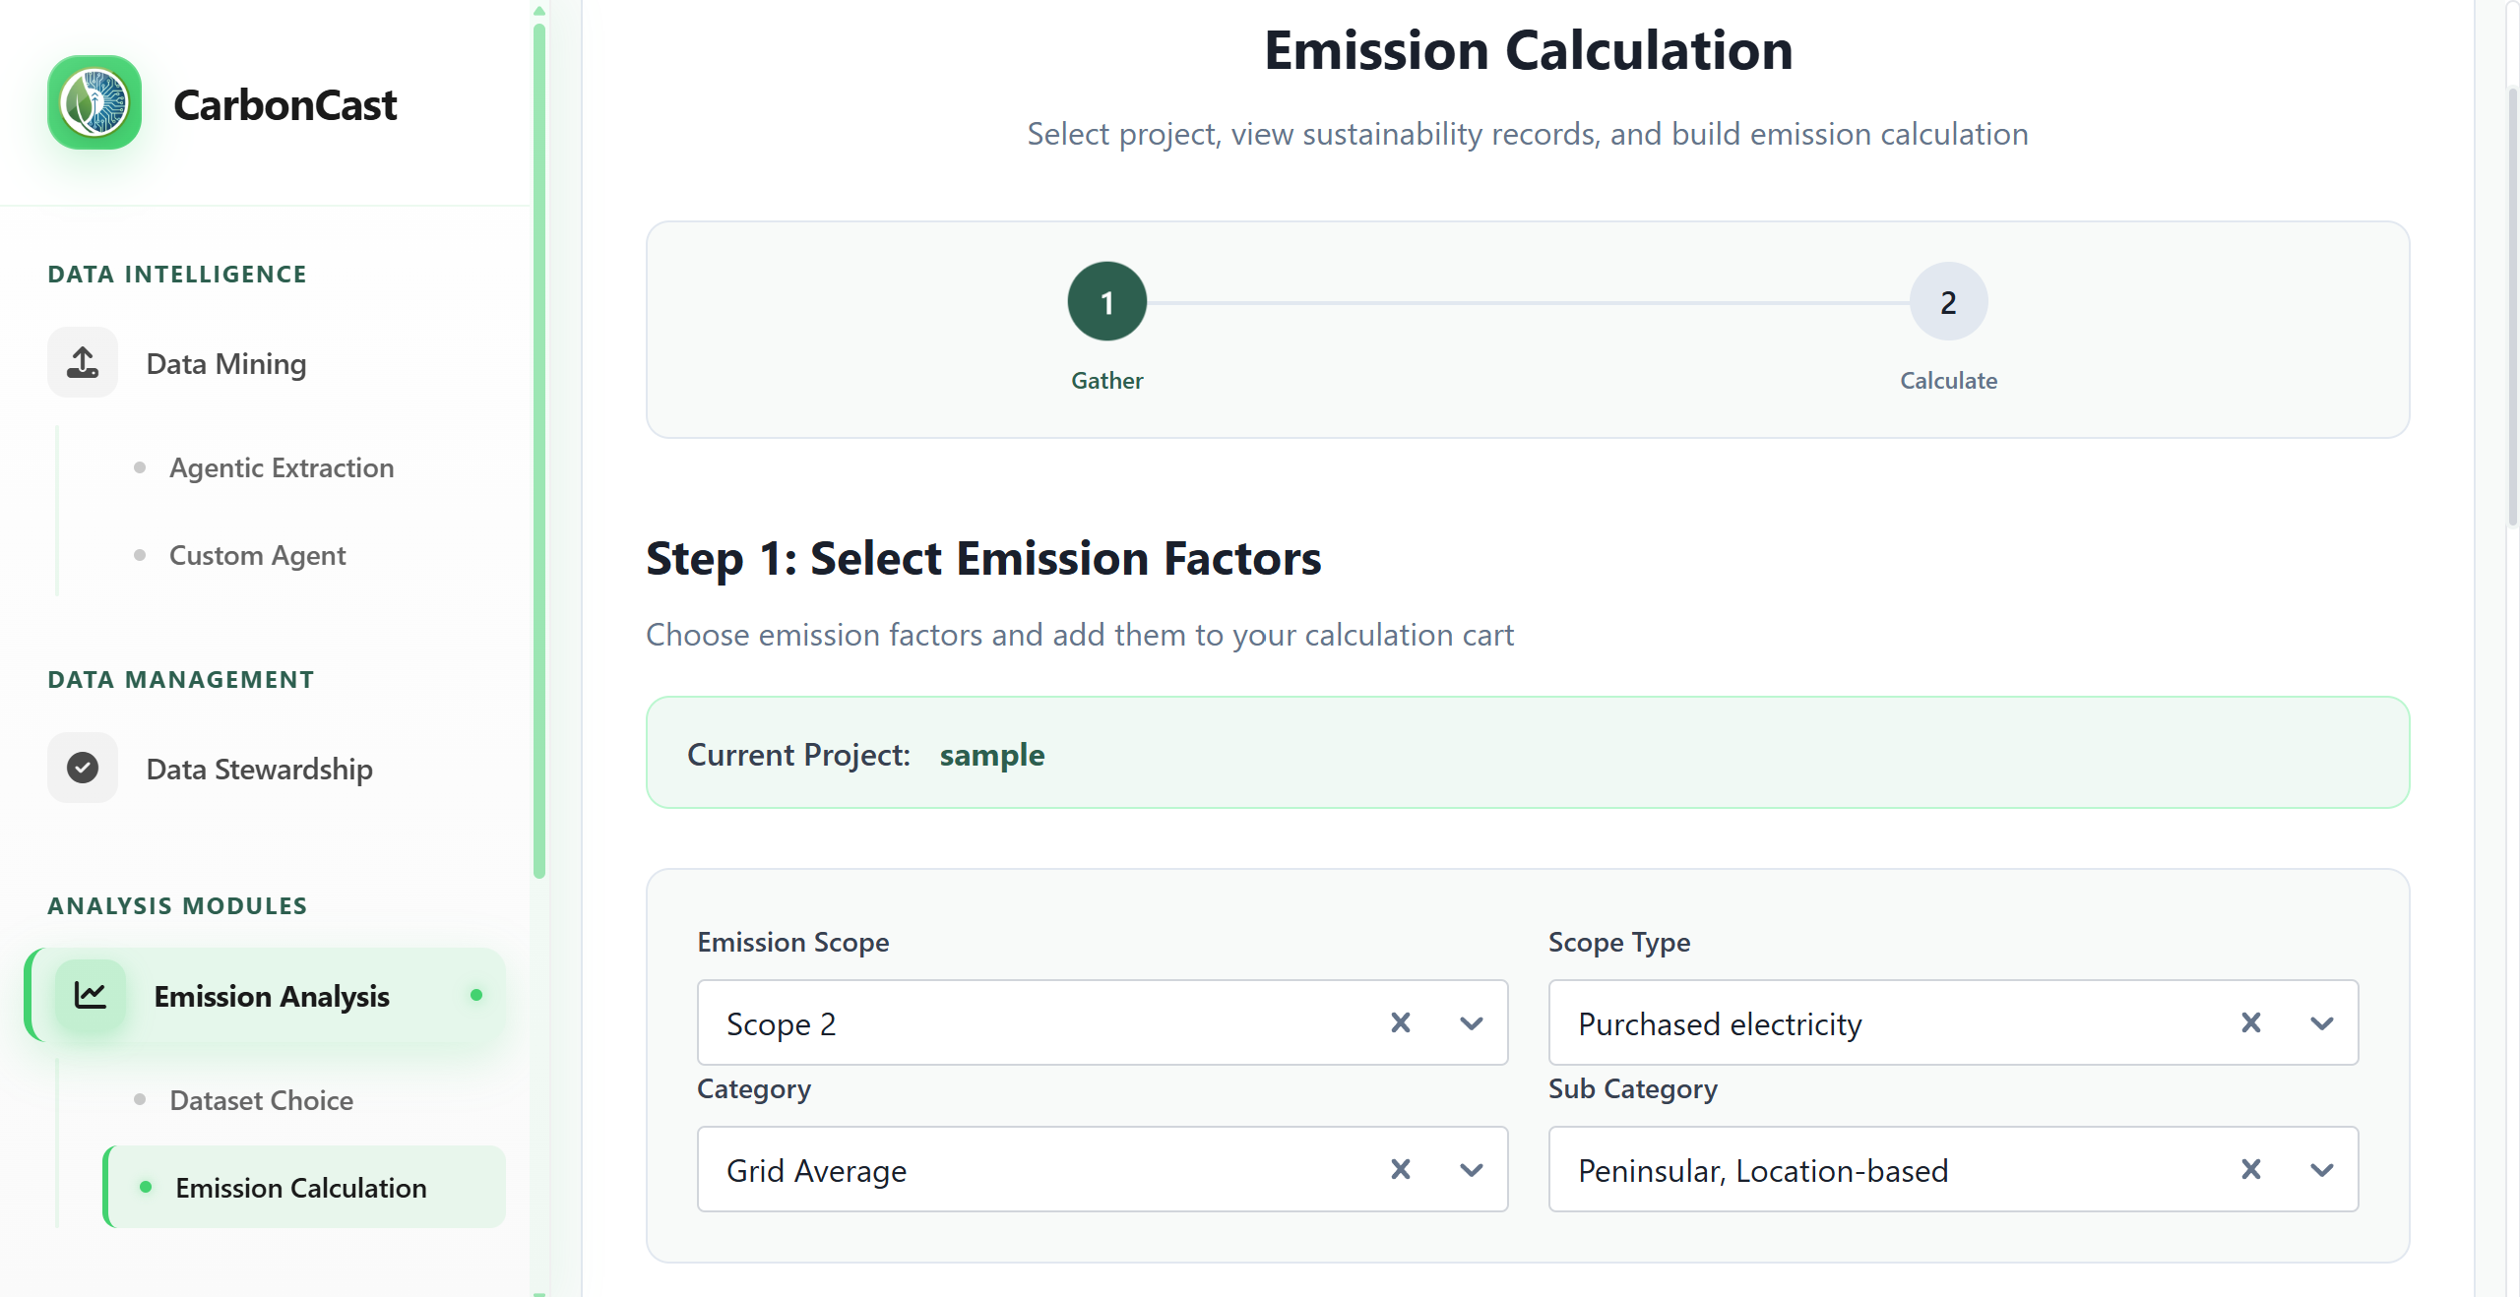Click the sample project name link
This screenshot has height=1297, width=2520.
coord(991,755)
